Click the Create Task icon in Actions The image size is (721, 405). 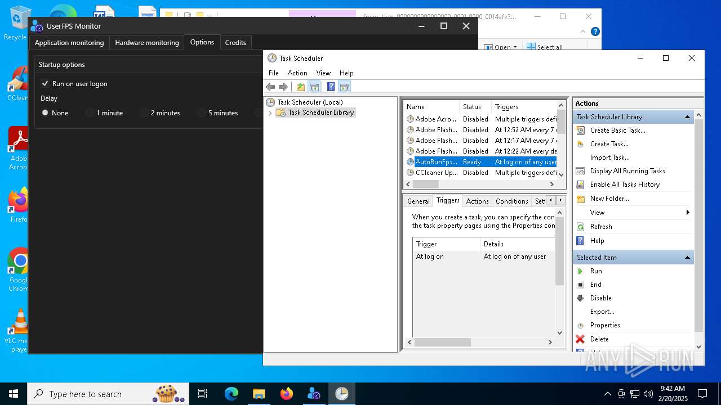click(581, 144)
